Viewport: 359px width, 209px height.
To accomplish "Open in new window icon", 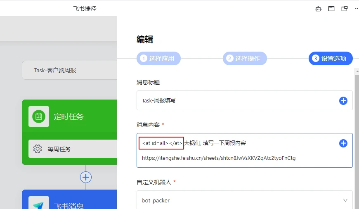I will [x=344, y=9].
